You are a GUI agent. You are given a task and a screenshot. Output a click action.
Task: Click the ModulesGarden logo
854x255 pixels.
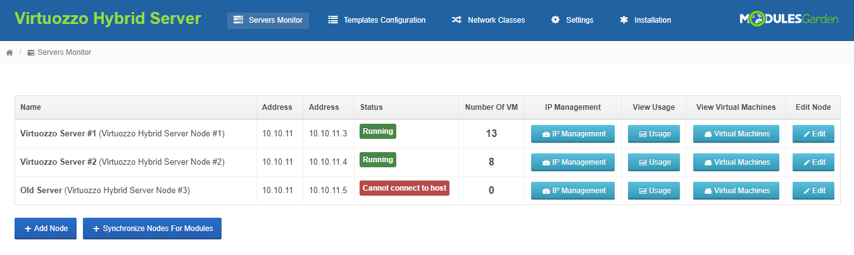pyautogui.click(x=789, y=20)
